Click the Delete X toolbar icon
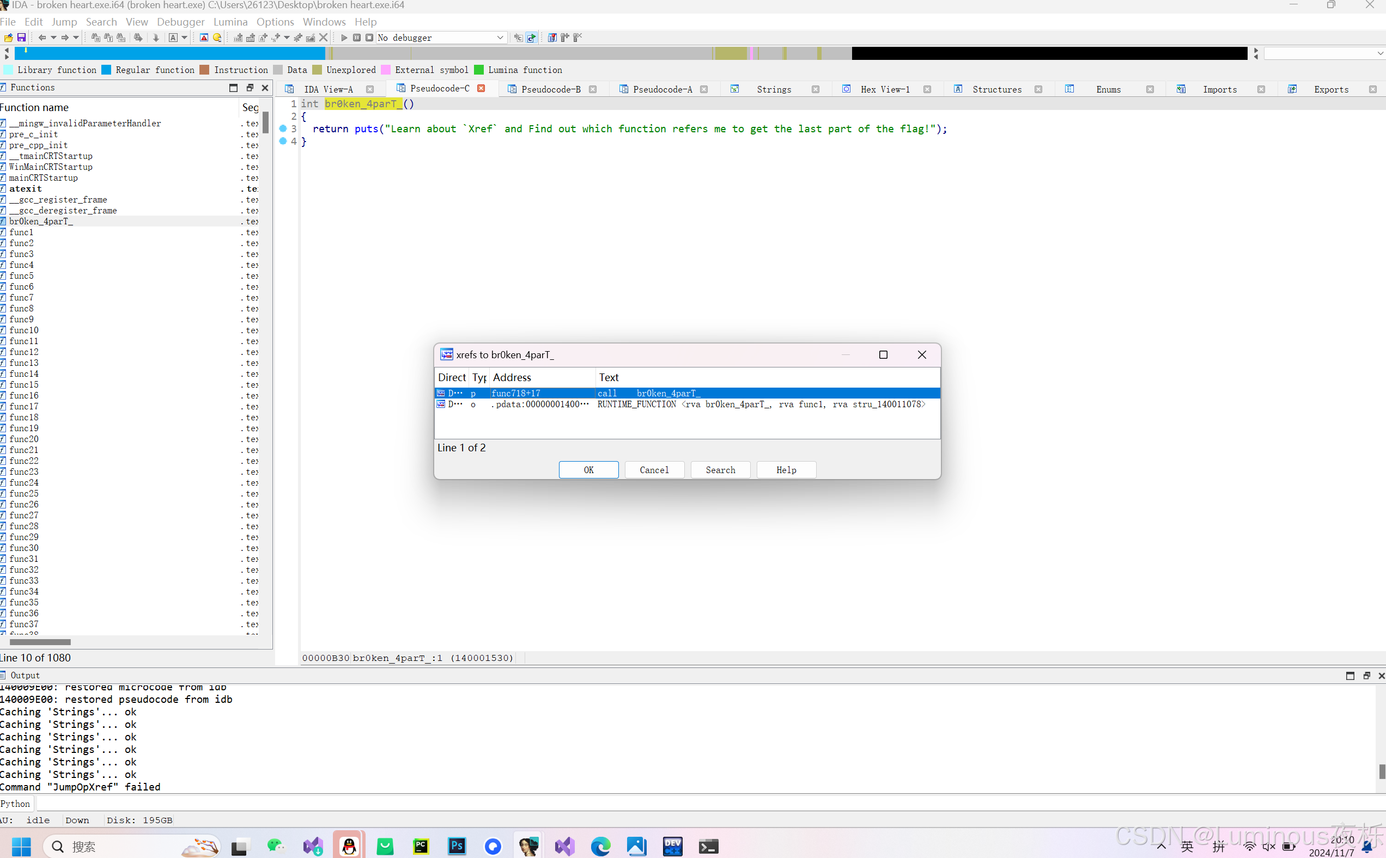 click(x=324, y=38)
